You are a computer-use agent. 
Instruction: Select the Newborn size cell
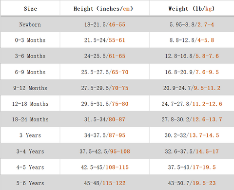point(30,24)
